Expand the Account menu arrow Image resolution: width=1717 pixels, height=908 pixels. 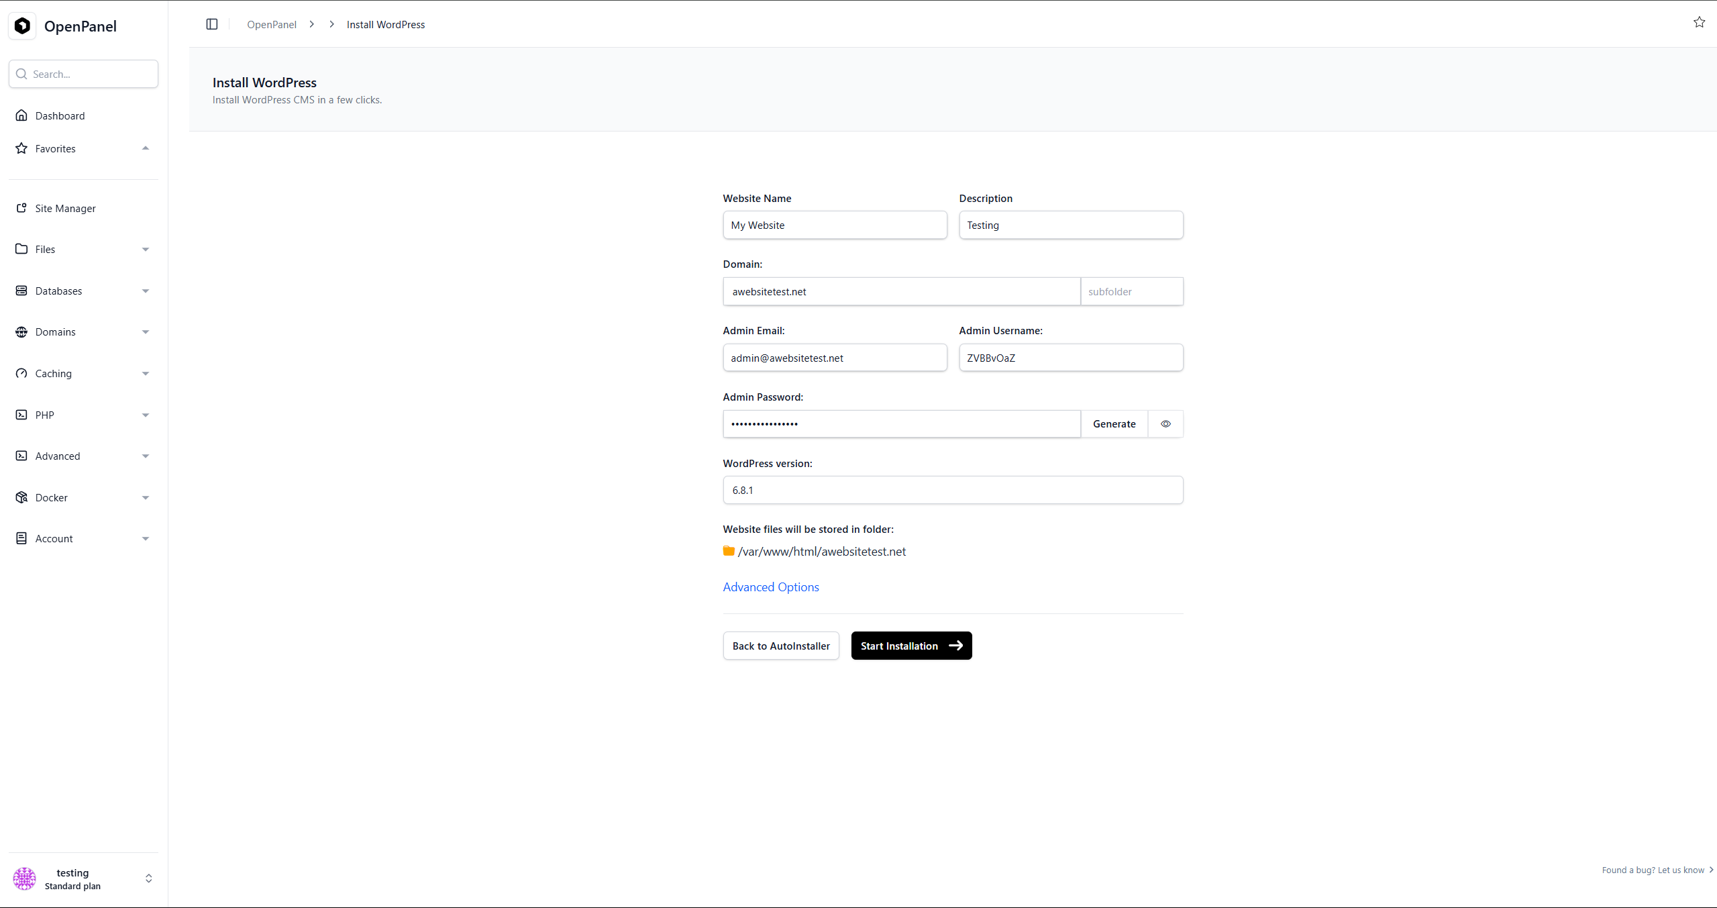[x=146, y=539]
